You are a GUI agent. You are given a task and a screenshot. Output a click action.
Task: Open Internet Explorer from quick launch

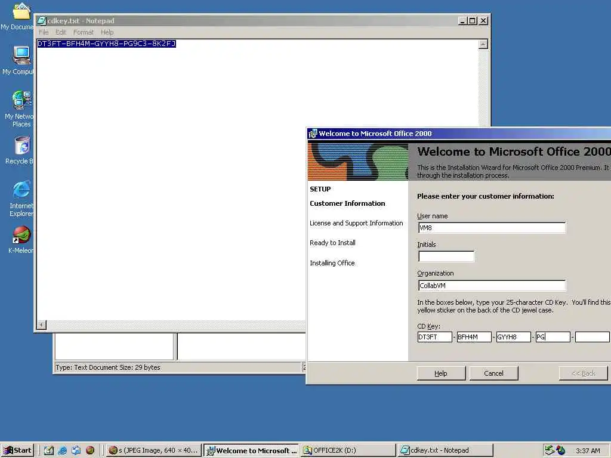62,450
